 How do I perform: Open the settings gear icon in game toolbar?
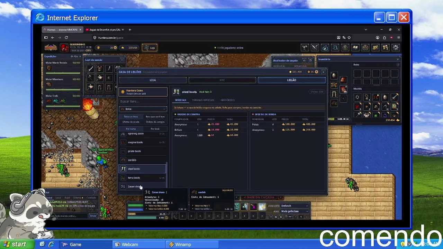(396, 48)
